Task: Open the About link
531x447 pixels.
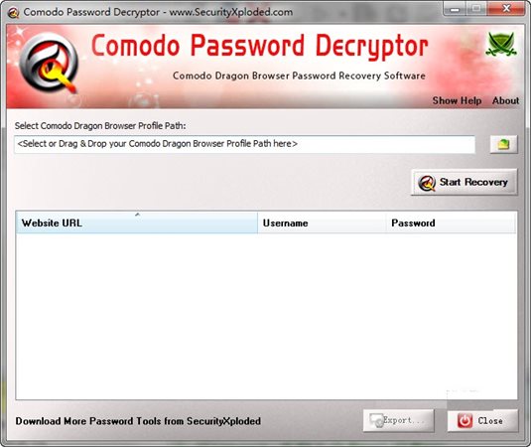Action: [x=505, y=100]
